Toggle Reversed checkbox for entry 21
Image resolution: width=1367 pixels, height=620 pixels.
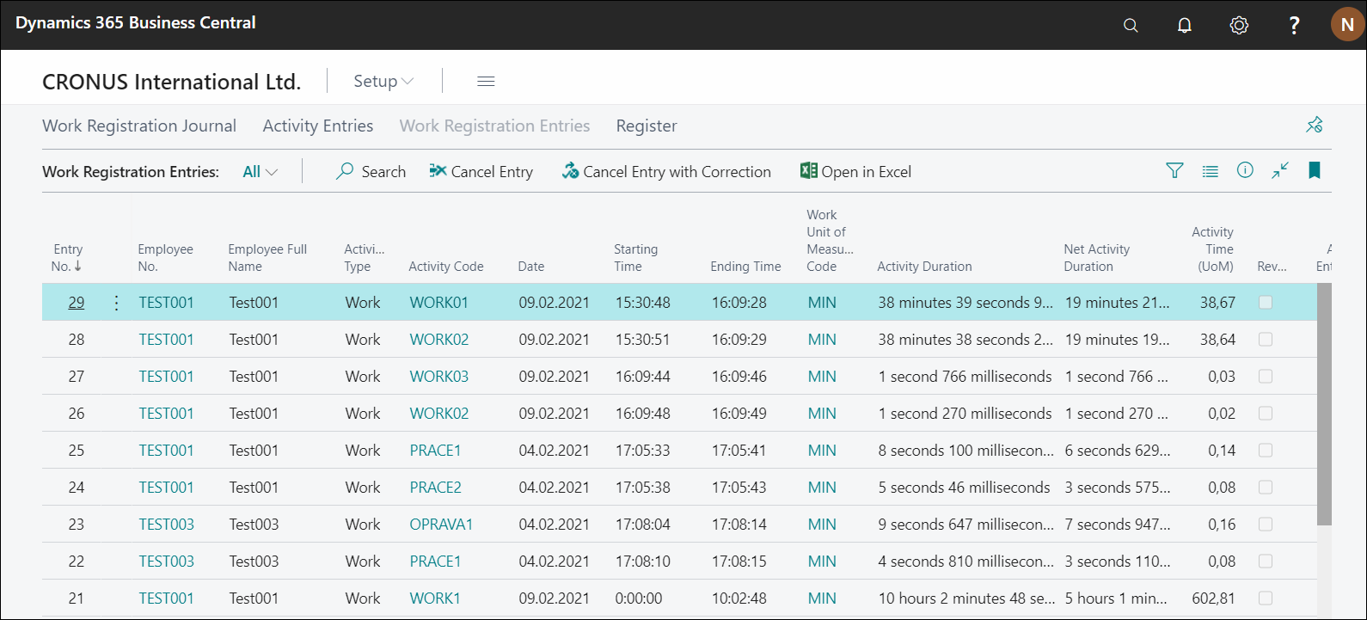(x=1266, y=599)
